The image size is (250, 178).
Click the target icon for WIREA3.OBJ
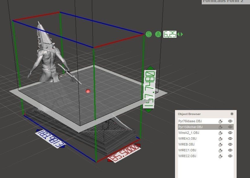[220, 139]
